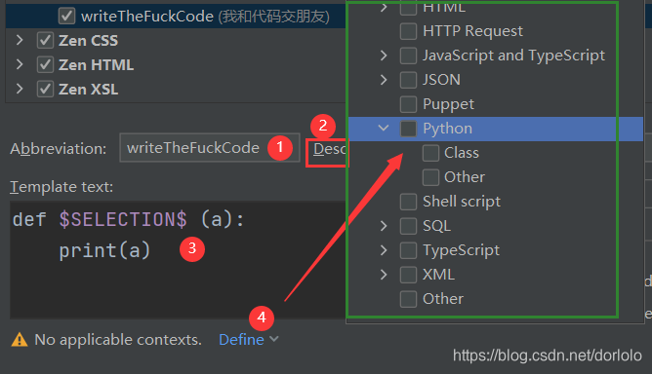The width and height of the screenshot is (652, 374).
Task: Tick the Shell script context checkbox
Action: pyautogui.click(x=408, y=202)
